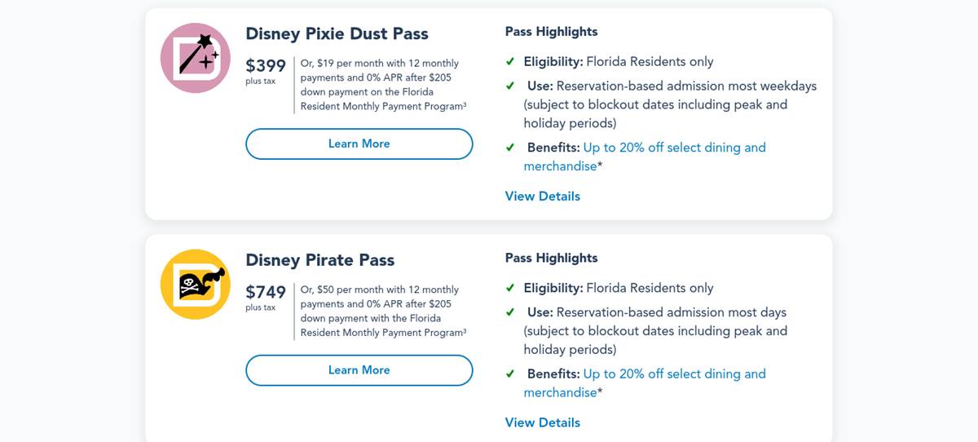Click the Pirate Pass Use checkmark

tap(510, 312)
